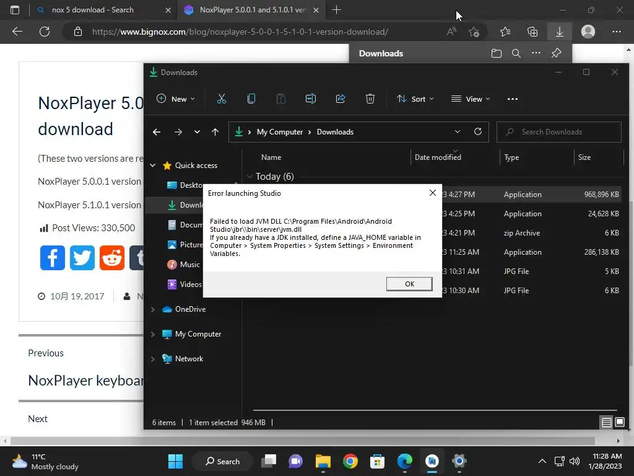This screenshot has width=634, height=476.
Task: Click OK in the error dialog
Action: [x=409, y=284]
